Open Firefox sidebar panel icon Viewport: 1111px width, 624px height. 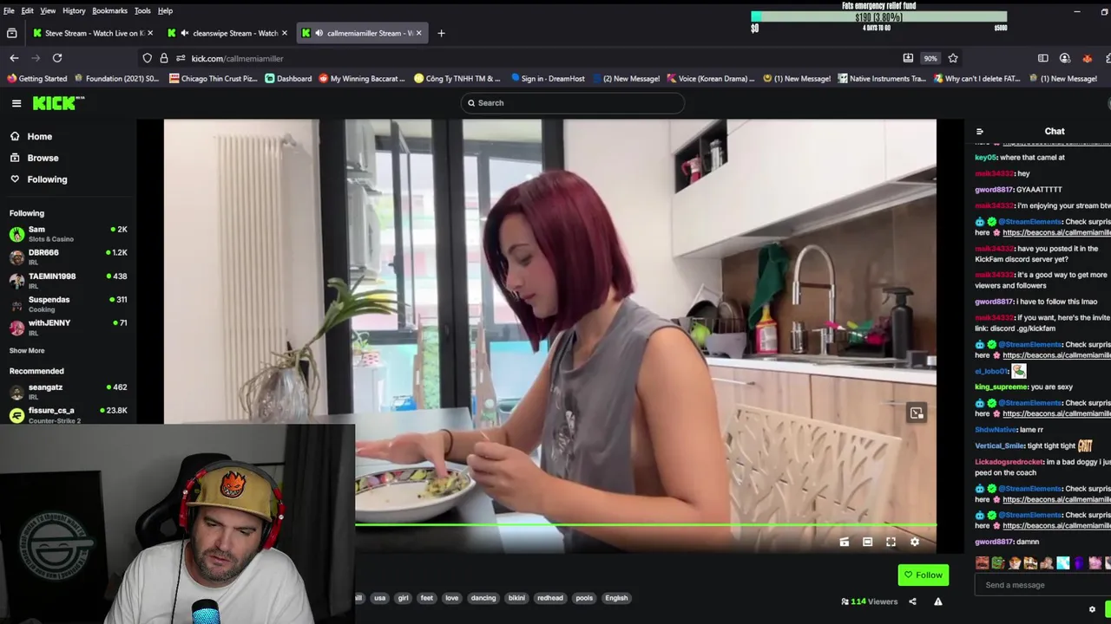[1043, 58]
